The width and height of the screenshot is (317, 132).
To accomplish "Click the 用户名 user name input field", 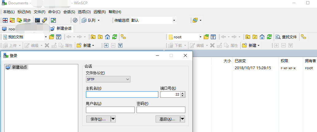I will pyautogui.click(x=110, y=110).
